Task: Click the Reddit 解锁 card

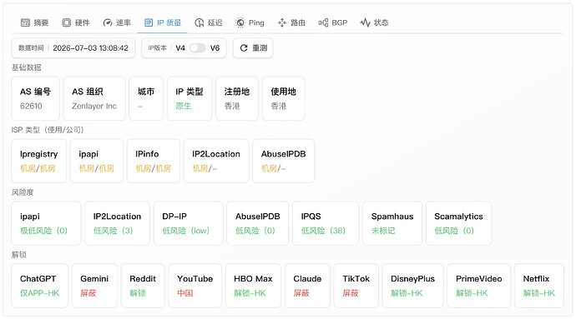Action: (x=143, y=286)
